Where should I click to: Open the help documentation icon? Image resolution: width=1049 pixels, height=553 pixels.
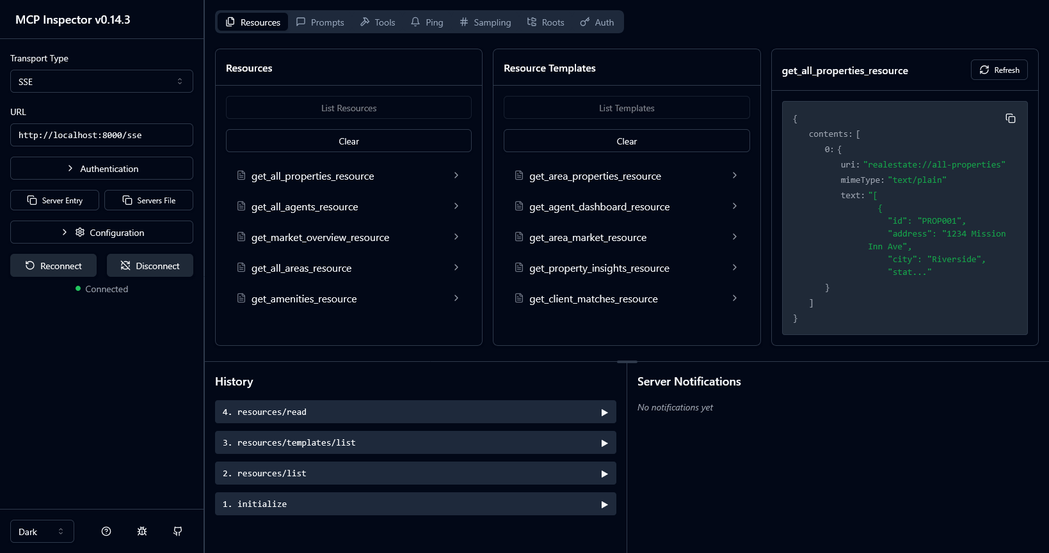coord(106,531)
